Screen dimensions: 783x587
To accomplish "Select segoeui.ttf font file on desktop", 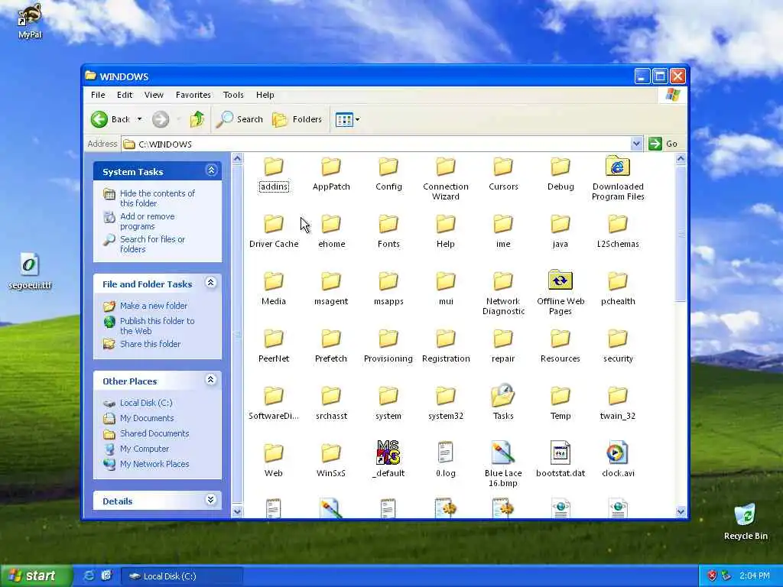I will pos(30,271).
